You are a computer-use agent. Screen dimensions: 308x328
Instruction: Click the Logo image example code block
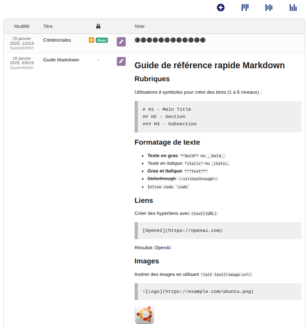[218, 292]
